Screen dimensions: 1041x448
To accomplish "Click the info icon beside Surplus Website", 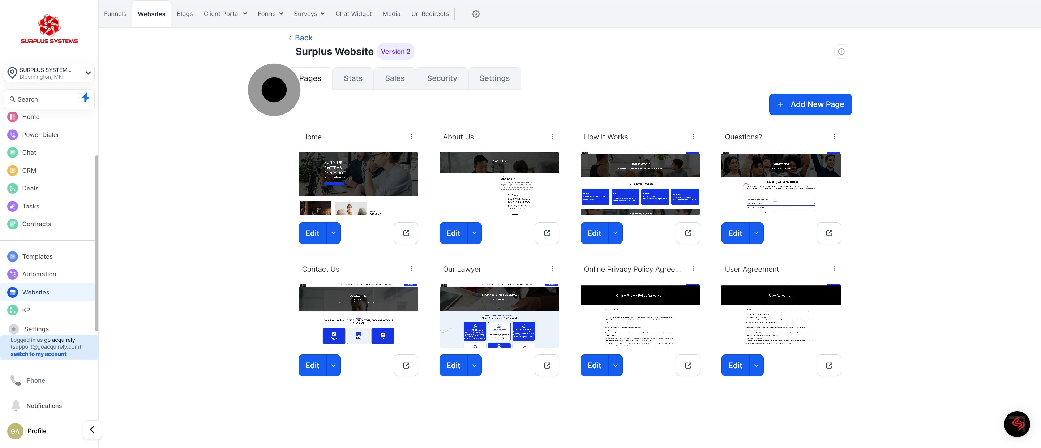I will 841,52.
